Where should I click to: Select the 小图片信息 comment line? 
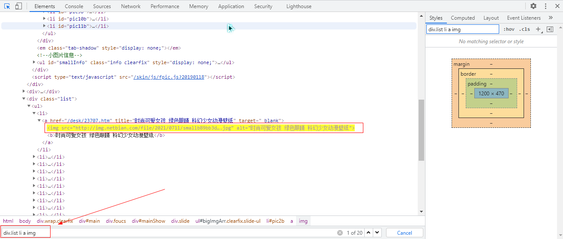(x=60, y=55)
